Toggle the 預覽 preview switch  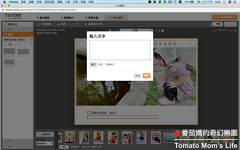click(x=217, y=24)
